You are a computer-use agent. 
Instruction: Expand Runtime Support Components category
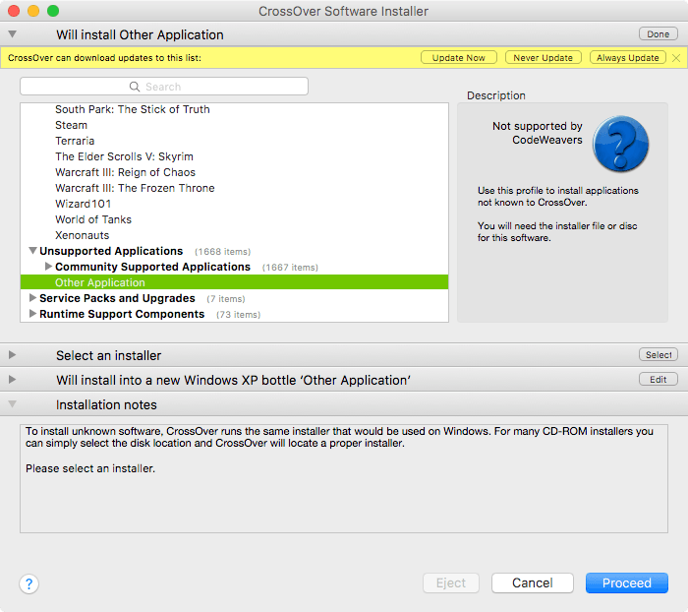click(x=32, y=314)
